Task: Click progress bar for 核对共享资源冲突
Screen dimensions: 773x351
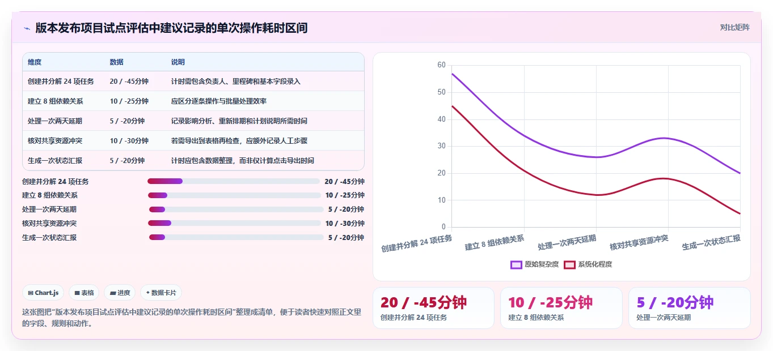Action: [234, 223]
